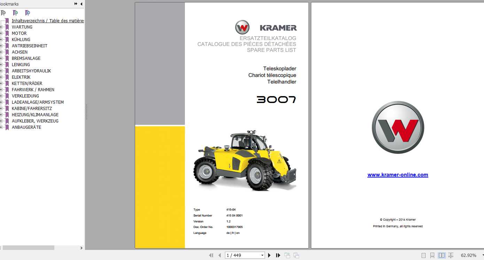
Task: Expand the ACHSEN bookmark
Action: [1, 52]
